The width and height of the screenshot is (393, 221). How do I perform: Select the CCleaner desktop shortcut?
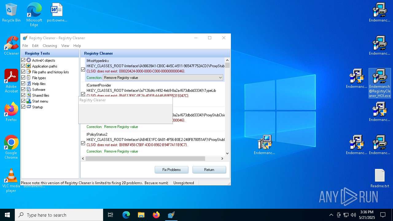point(11,46)
